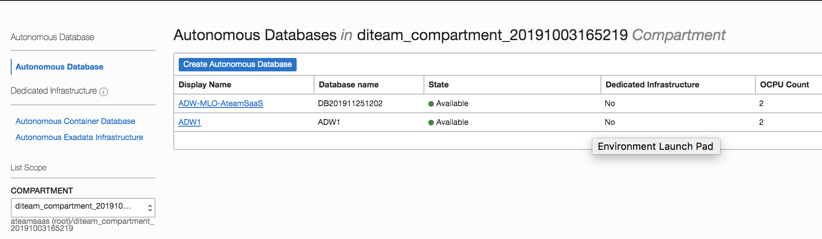This screenshot has height=239, width=822.
Task: Select Autonomous Database in the sidebar
Action: click(59, 67)
